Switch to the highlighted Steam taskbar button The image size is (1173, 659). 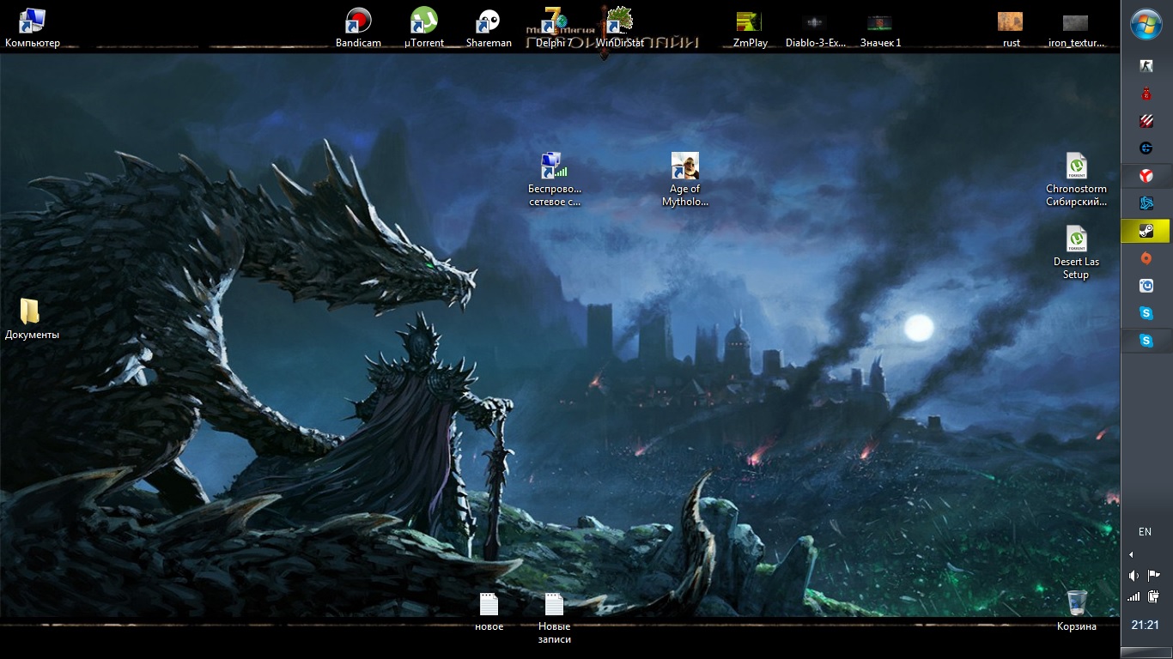pyautogui.click(x=1146, y=231)
